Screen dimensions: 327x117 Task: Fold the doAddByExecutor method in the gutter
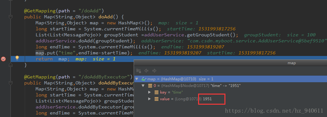tap(11, 83)
